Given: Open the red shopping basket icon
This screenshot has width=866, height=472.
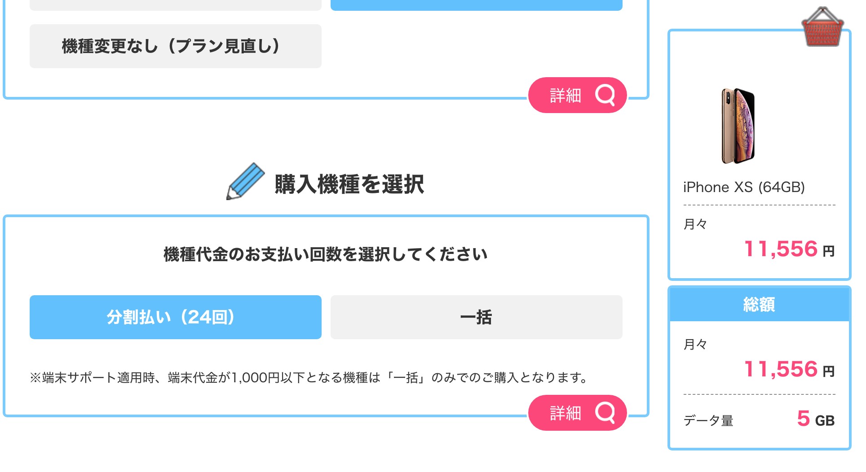Looking at the screenshot, I should pos(822,27).
